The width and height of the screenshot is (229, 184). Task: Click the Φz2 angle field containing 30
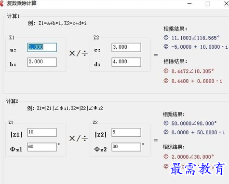click(126, 147)
